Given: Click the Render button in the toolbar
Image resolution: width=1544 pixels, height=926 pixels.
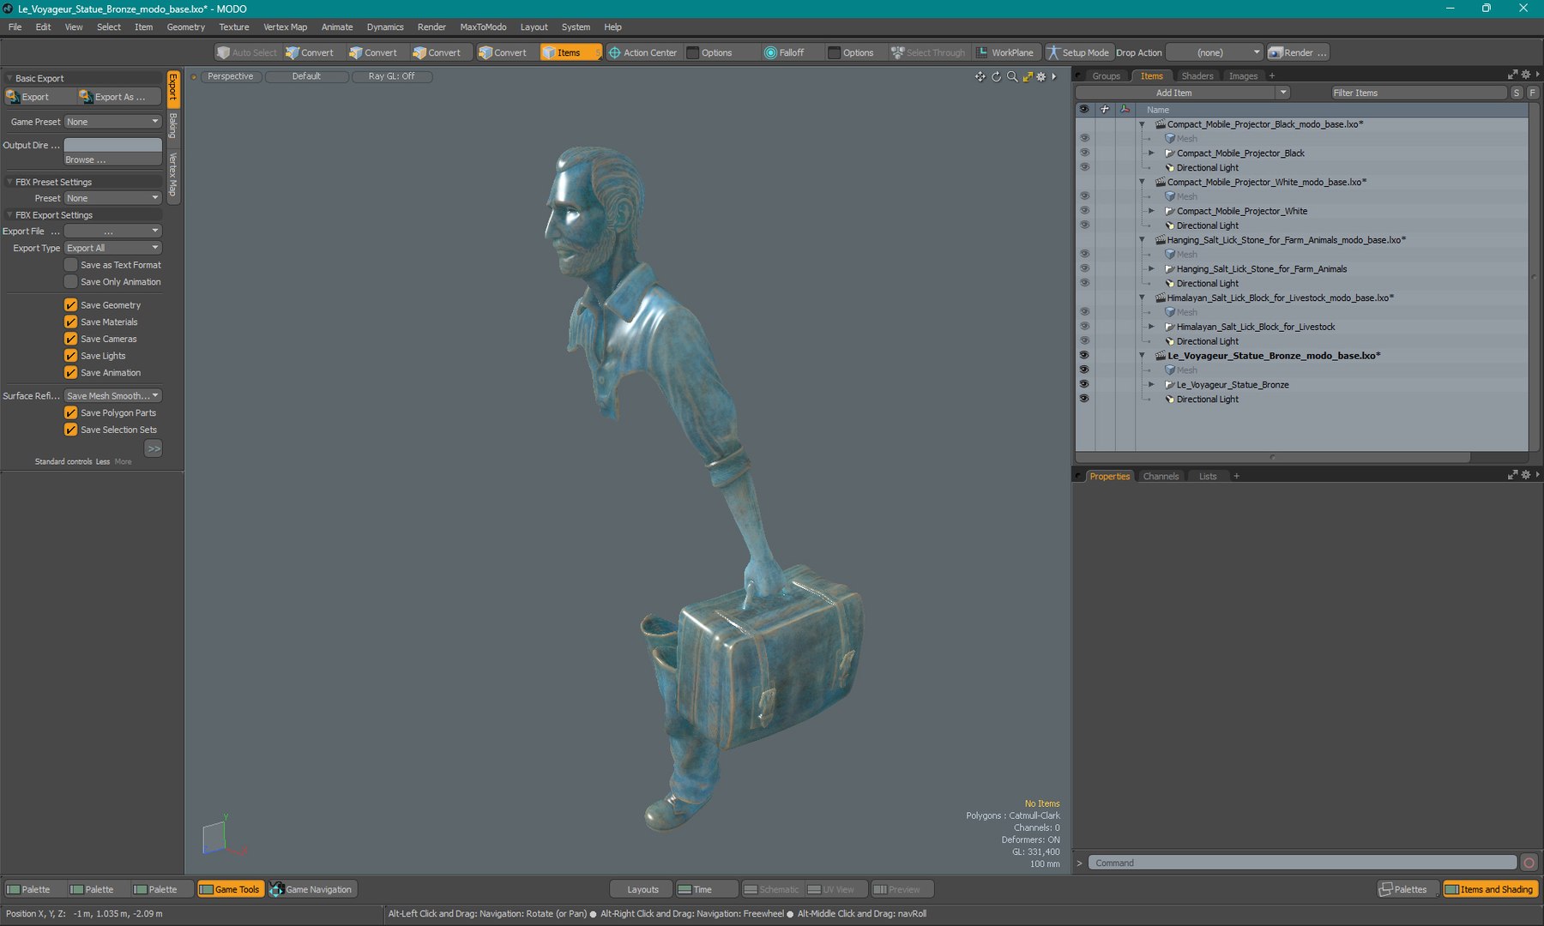Looking at the screenshot, I should click(x=1298, y=52).
